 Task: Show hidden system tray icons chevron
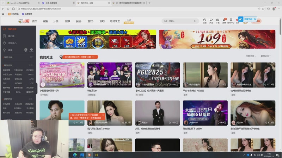(244, 155)
